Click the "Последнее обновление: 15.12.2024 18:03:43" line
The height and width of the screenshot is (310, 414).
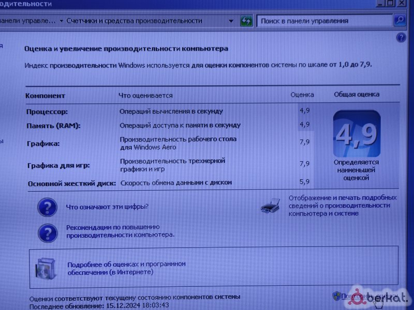coord(99,306)
